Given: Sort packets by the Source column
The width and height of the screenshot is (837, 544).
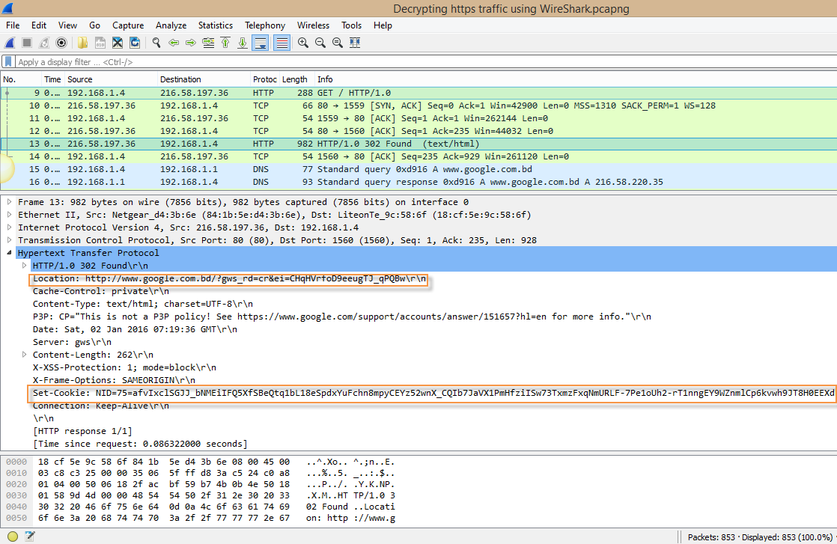Looking at the screenshot, I should click(x=111, y=79).
